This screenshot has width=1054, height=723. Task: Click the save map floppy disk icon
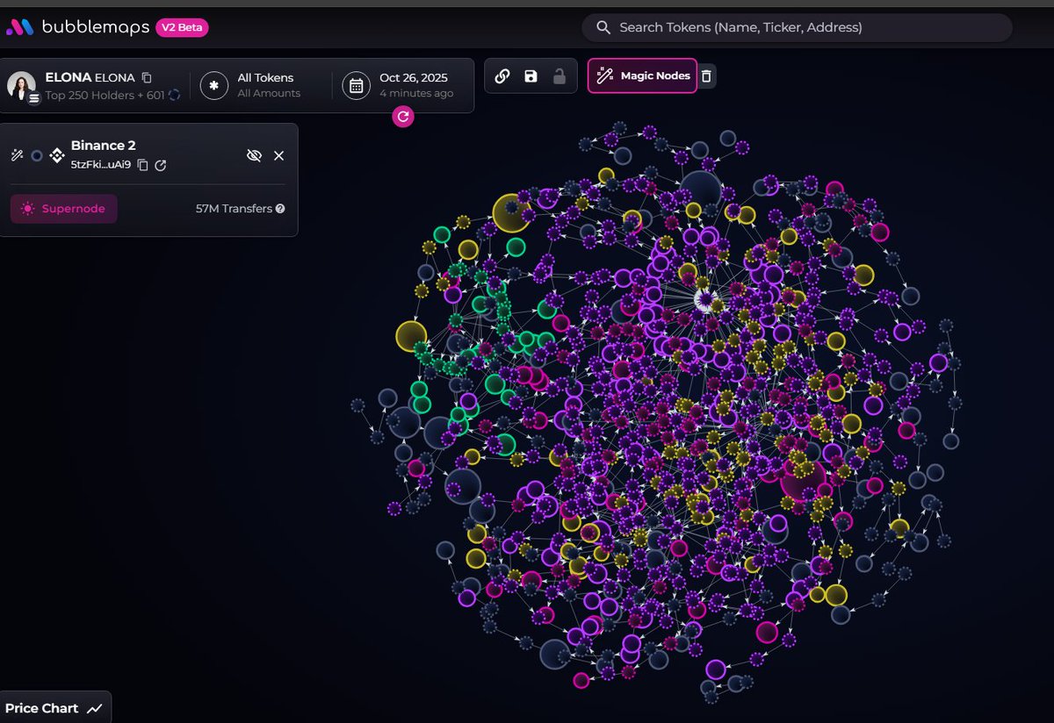pyautogui.click(x=531, y=76)
